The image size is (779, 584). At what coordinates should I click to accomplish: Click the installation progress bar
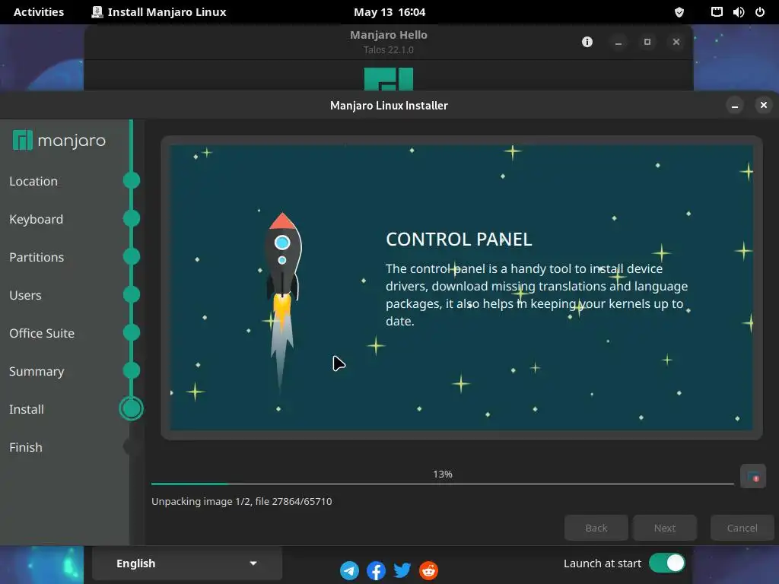pyautogui.click(x=443, y=484)
